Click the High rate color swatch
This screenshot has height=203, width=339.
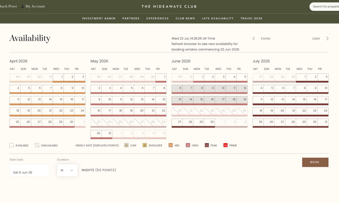[x=188, y=145]
